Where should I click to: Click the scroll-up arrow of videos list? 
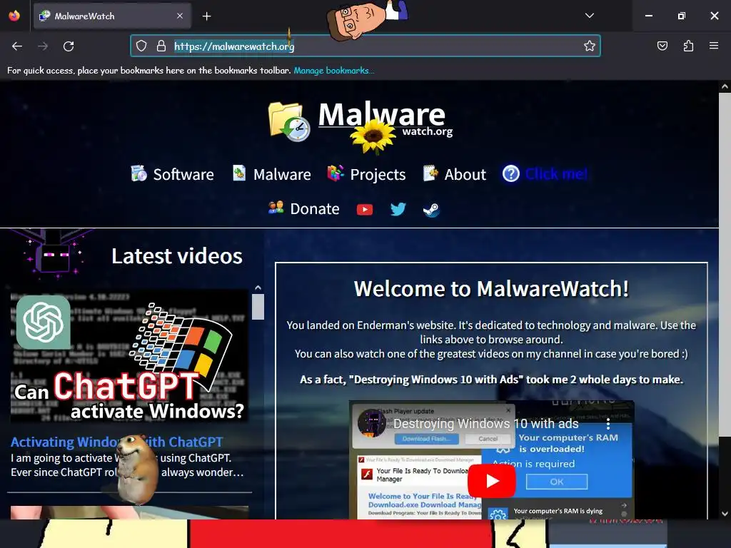coord(258,288)
